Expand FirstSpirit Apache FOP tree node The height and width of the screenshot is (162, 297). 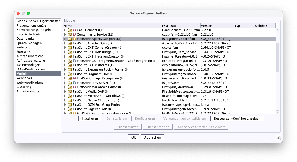65,43
